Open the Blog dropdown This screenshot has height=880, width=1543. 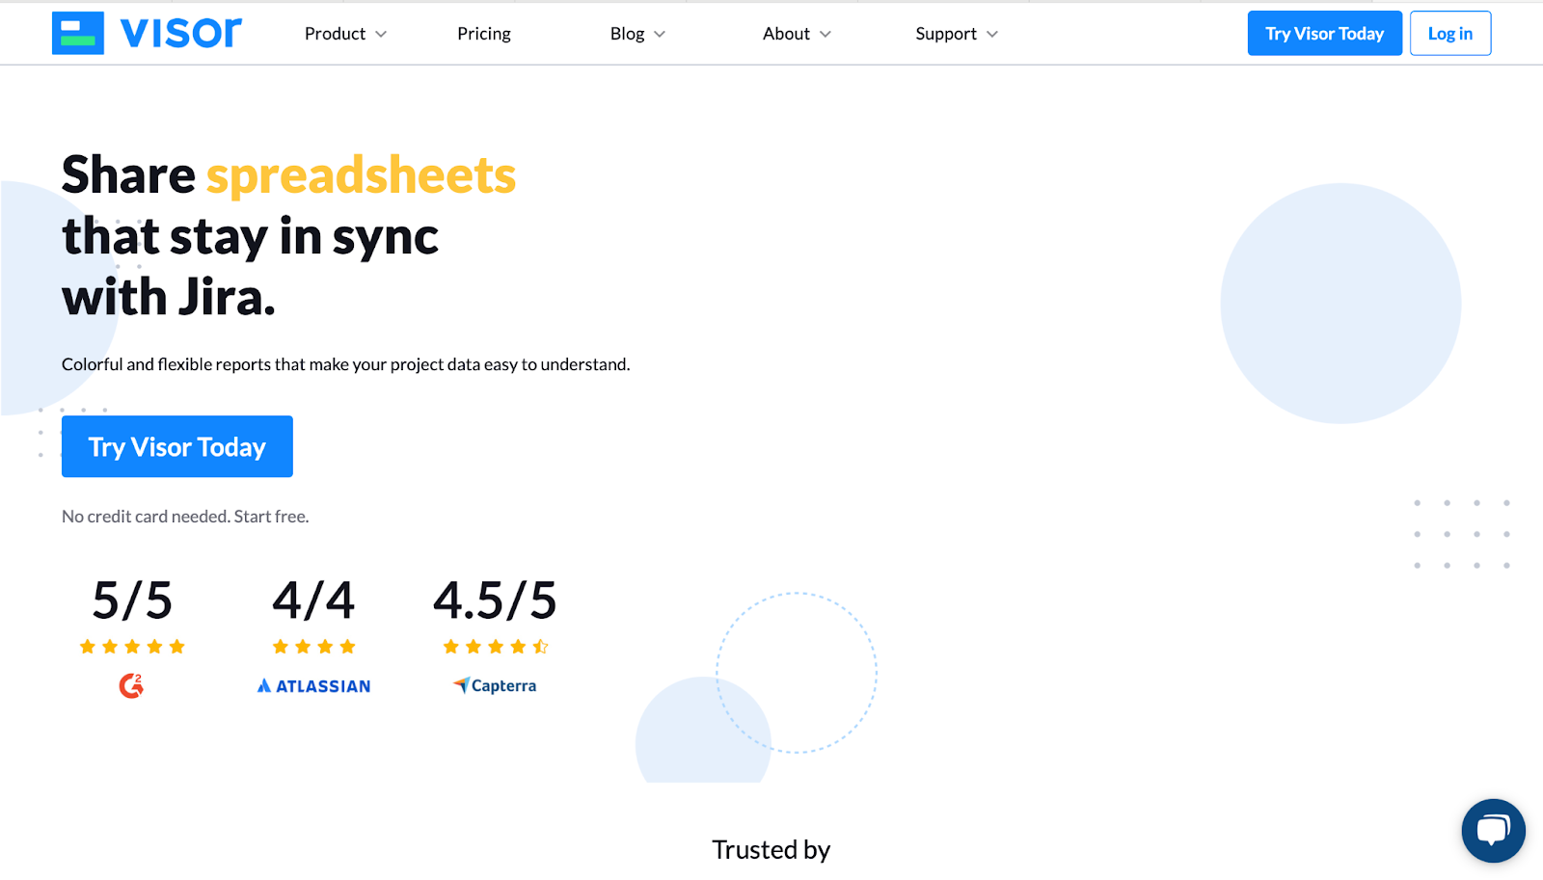click(636, 33)
